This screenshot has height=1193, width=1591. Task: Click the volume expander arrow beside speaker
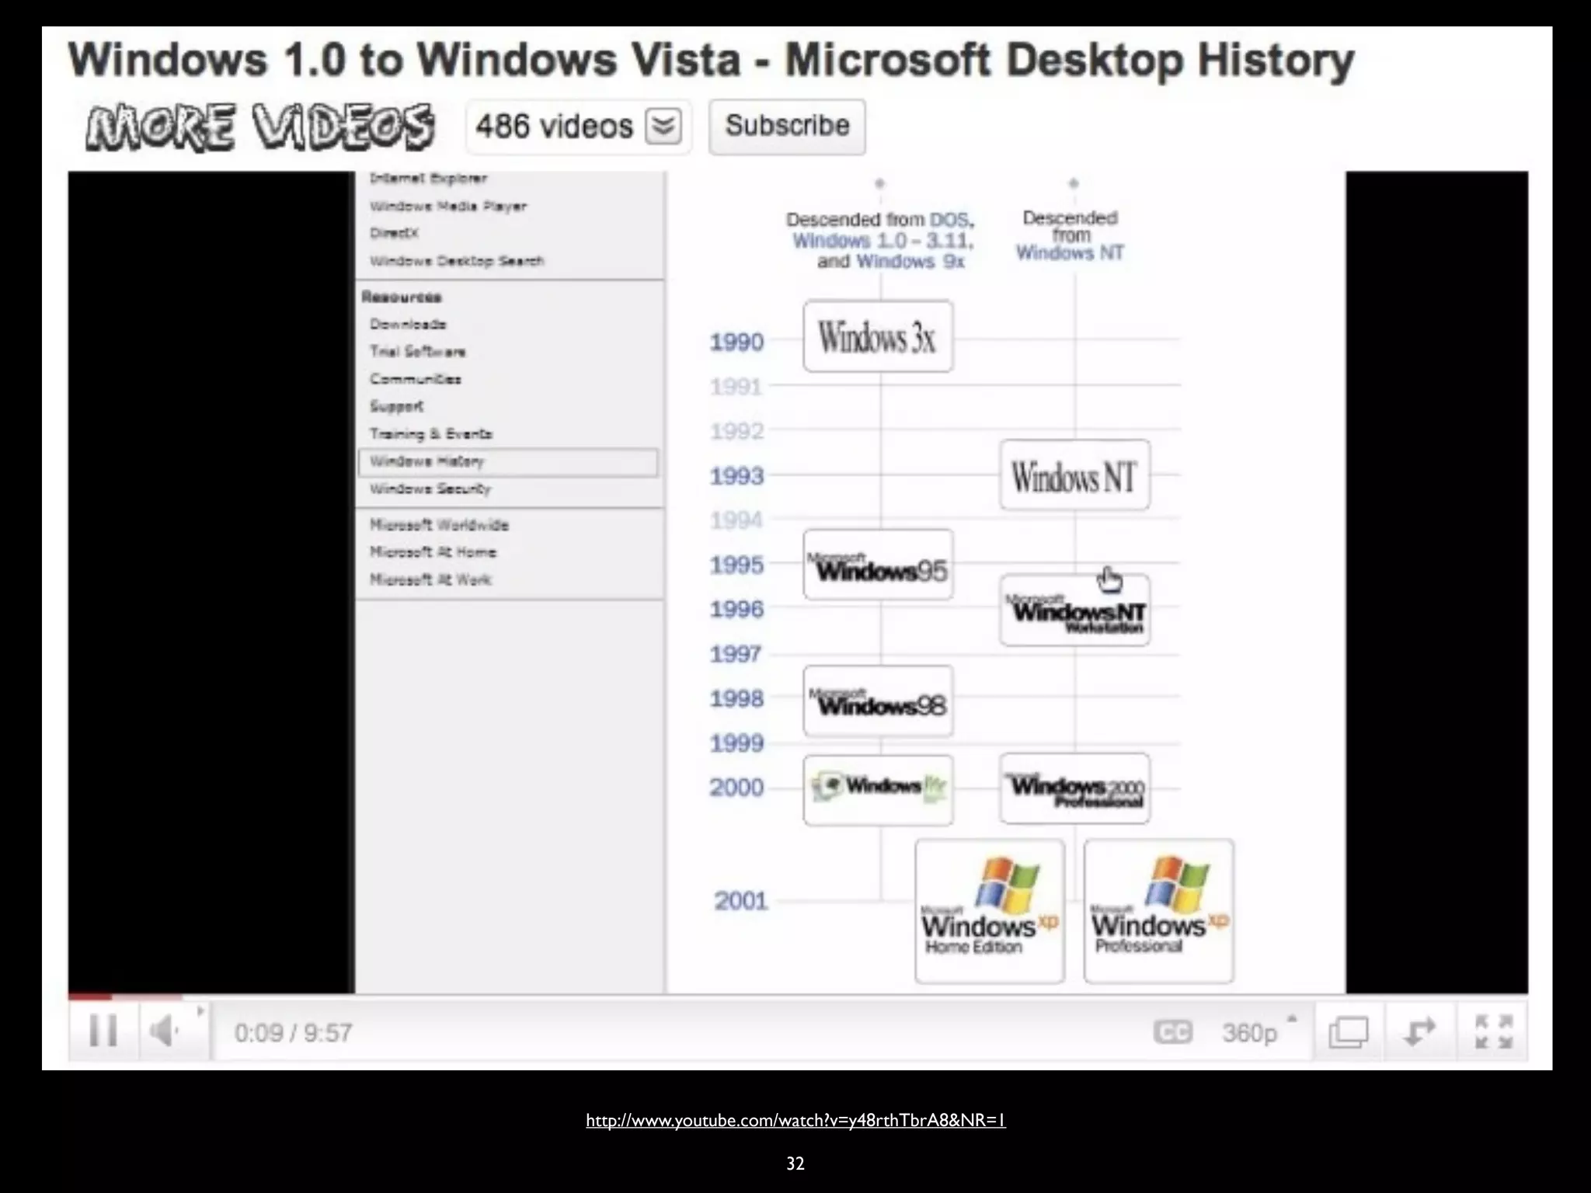click(200, 1011)
